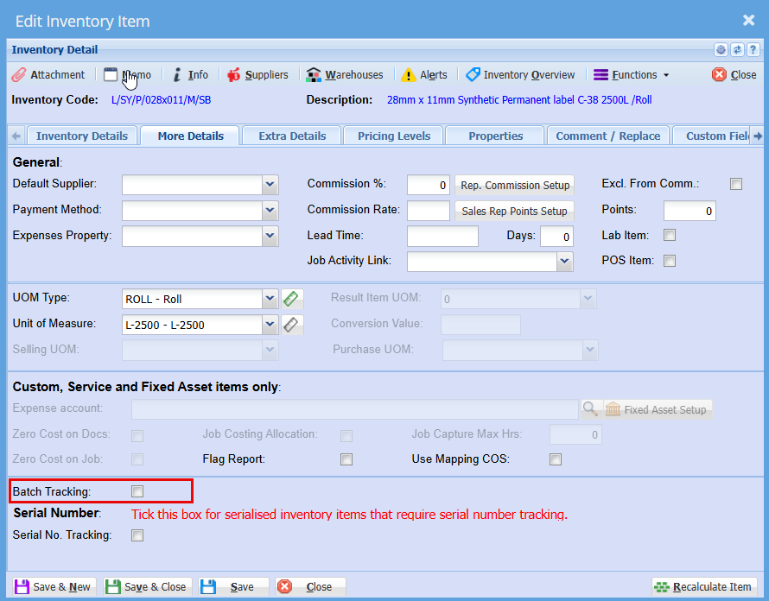Click the Commission % input field
The width and height of the screenshot is (769, 601).
(x=429, y=186)
